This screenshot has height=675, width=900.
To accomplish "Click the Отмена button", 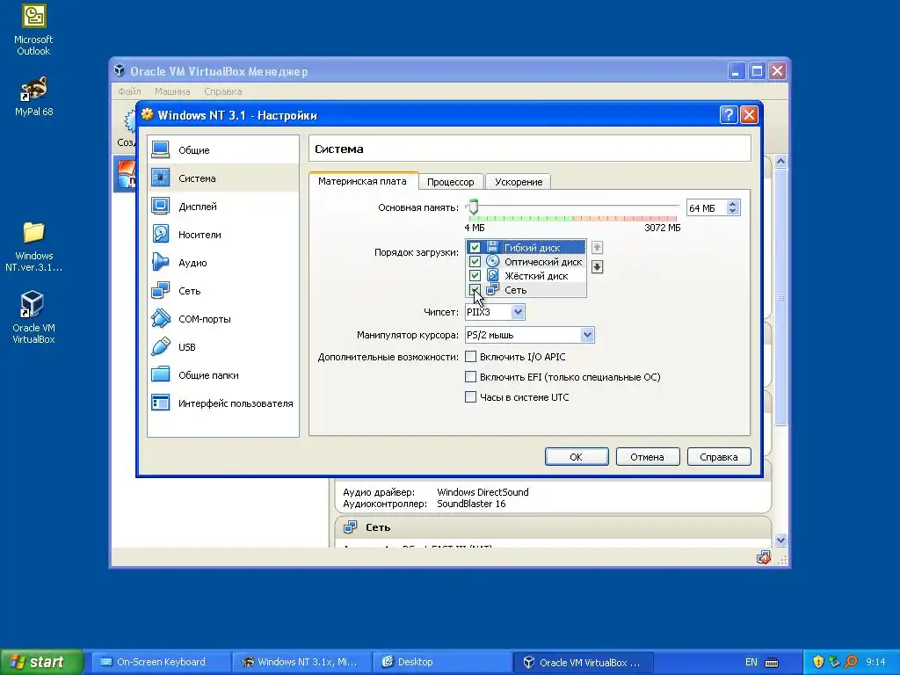I will (648, 457).
